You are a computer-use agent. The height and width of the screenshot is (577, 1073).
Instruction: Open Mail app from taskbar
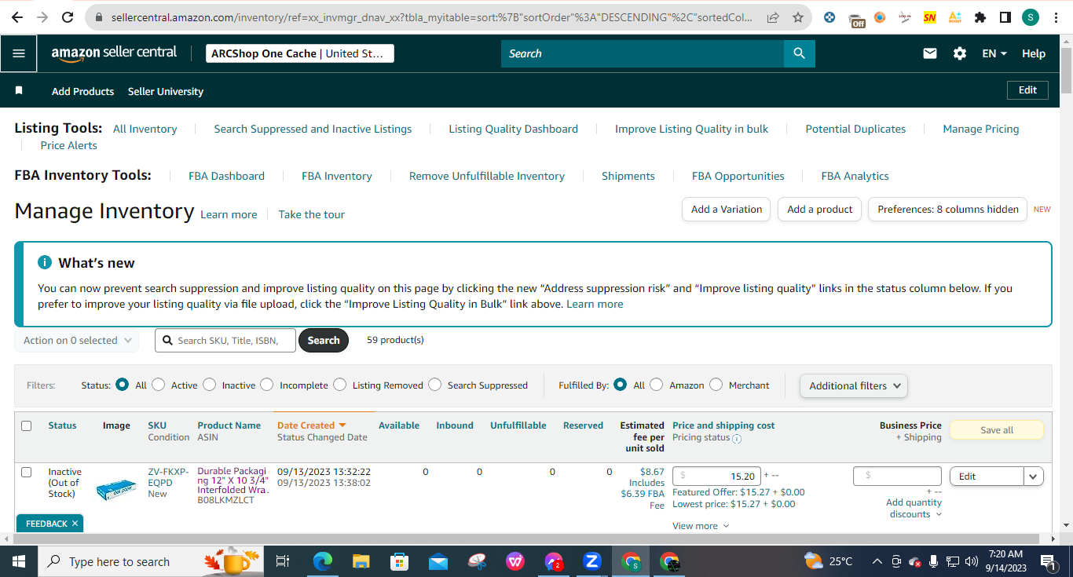point(438,561)
